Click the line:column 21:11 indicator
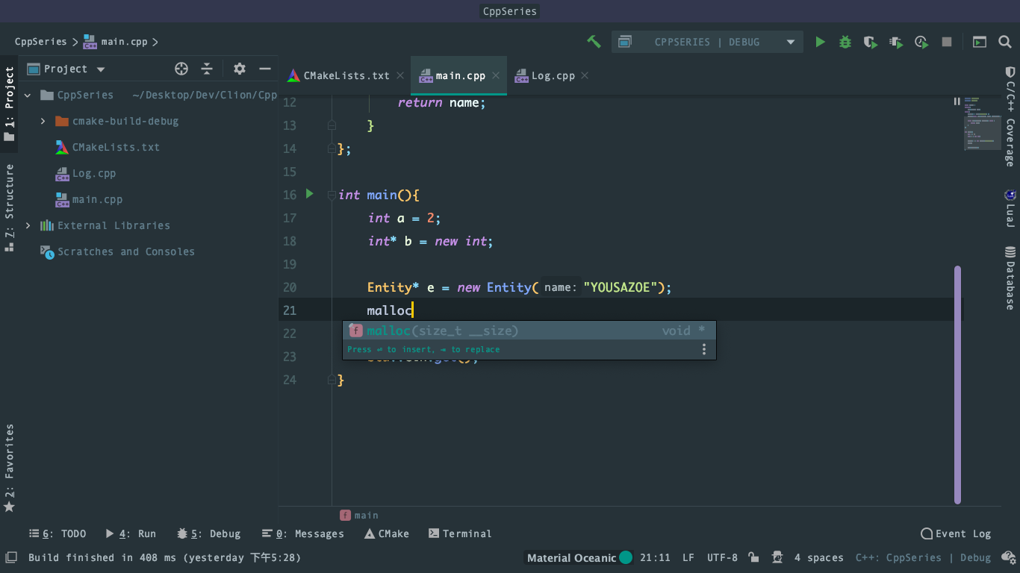1020x573 pixels. pos(655,557)
